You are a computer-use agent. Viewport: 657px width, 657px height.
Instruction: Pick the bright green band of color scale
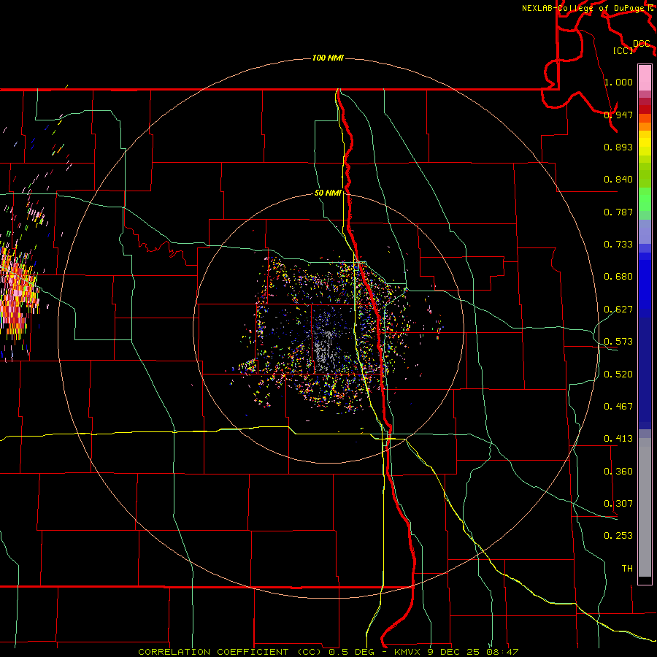coord(645,199)
